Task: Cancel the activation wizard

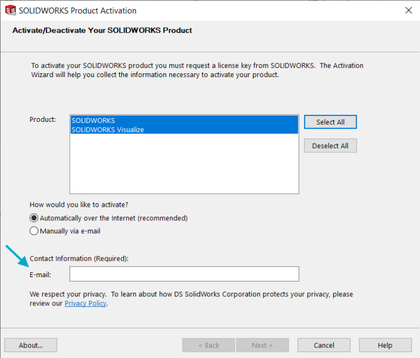Action: 324,345
